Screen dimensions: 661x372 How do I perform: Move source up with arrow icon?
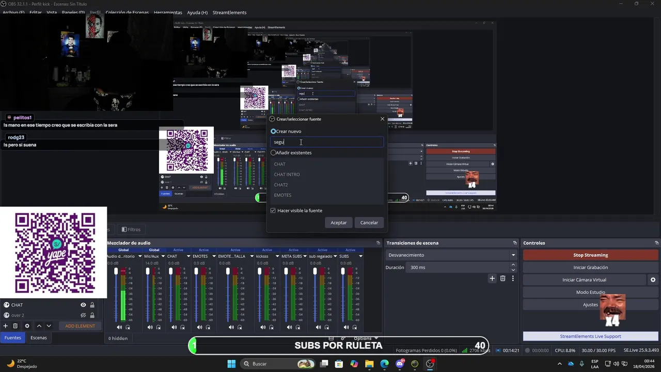pos(39,326)
